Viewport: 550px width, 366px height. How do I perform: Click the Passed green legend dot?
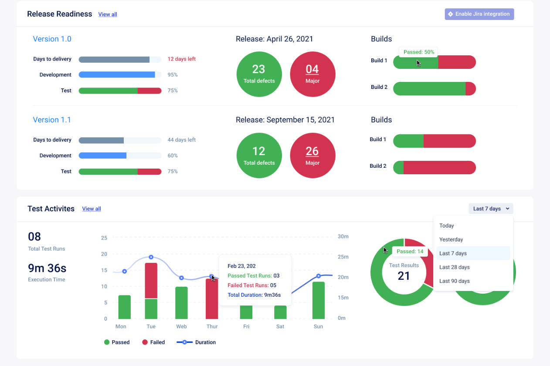tap(107, 342)
